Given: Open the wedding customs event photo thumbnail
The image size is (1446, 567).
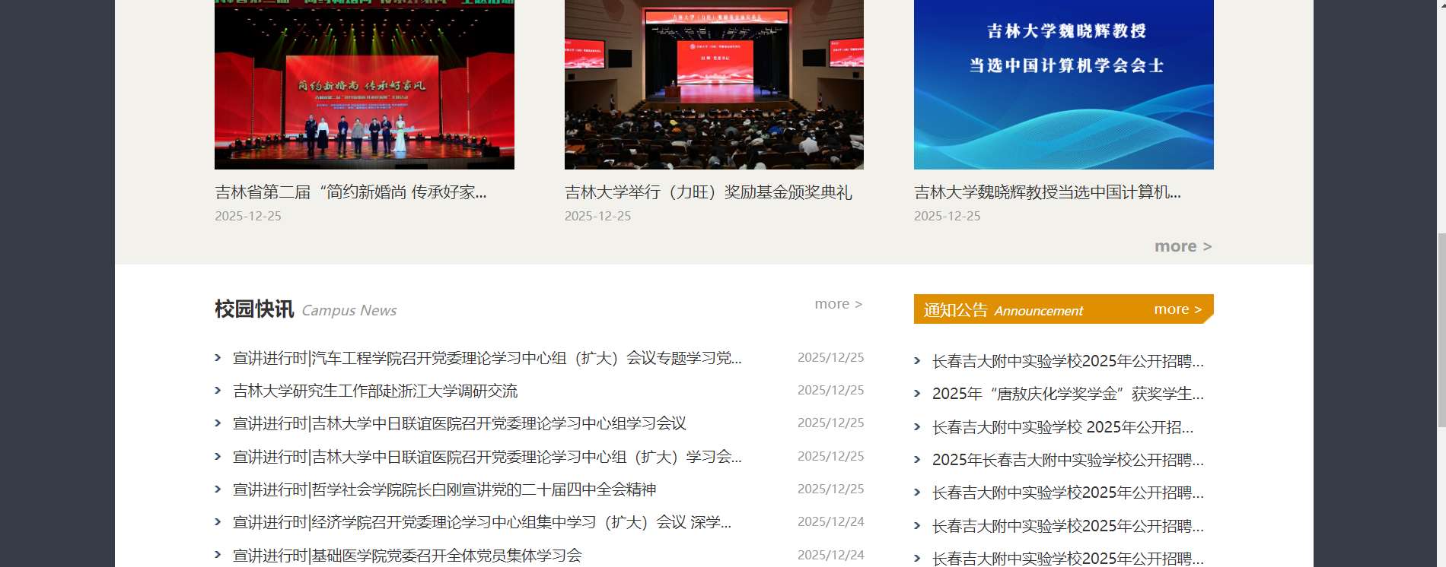Looking at the screenshot, I should coord(364,84).
